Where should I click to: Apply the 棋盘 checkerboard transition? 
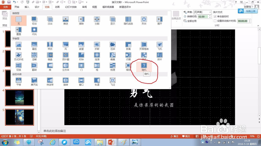[x=50, y=56]
